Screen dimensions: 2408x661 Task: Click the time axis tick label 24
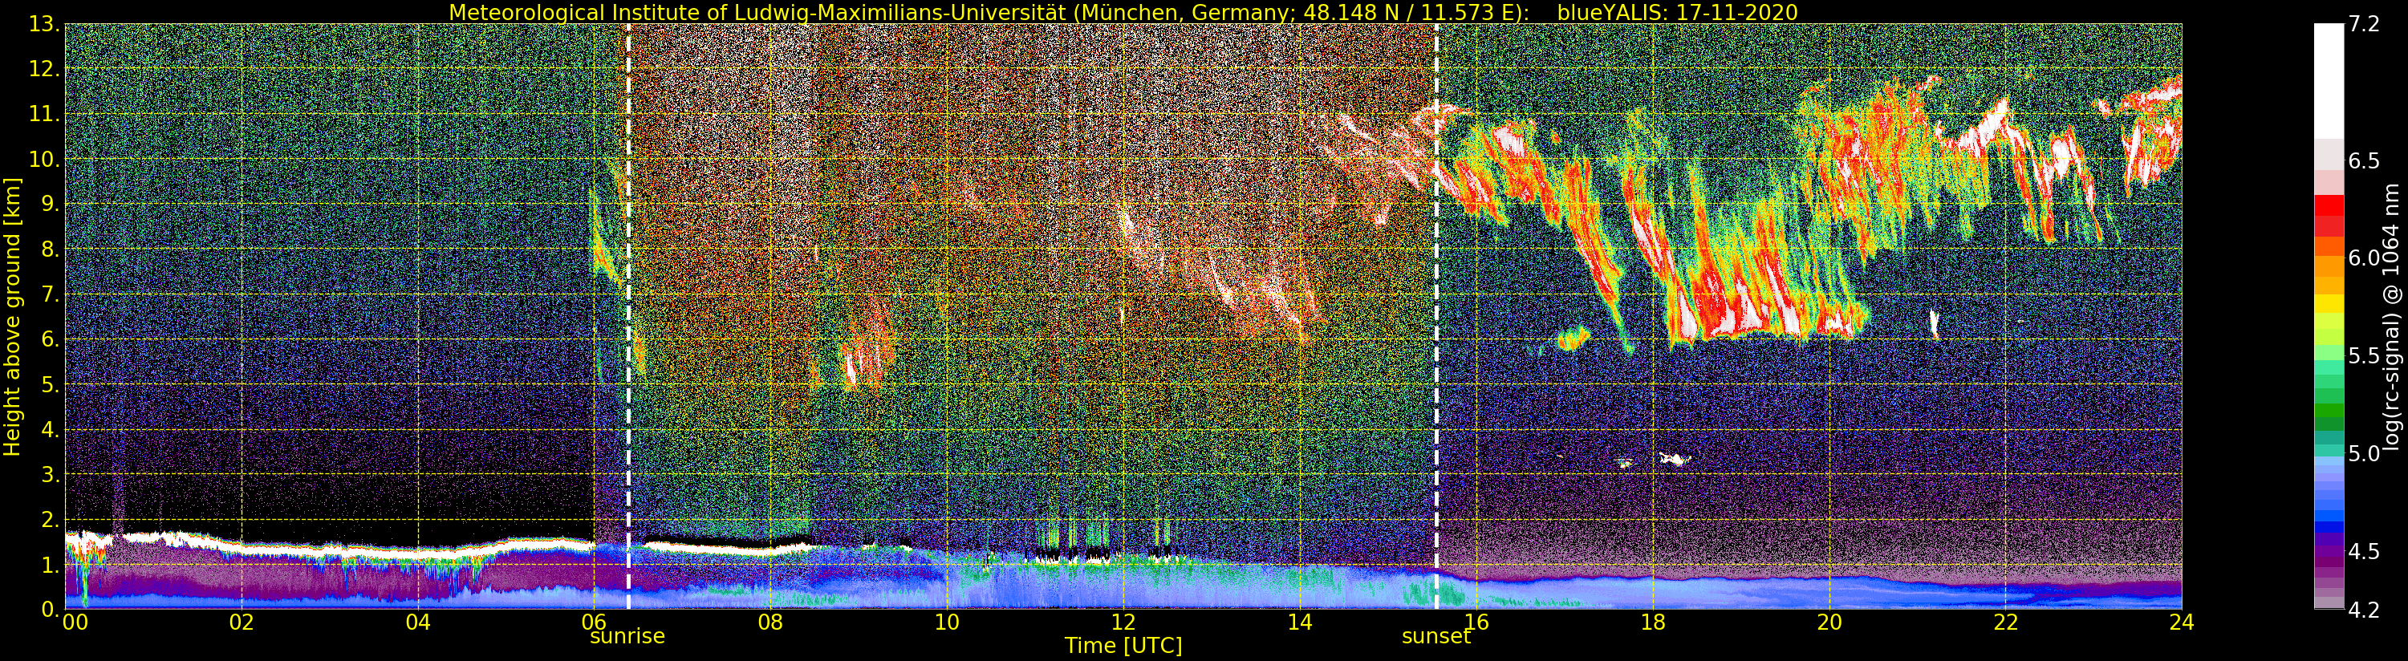click(2182, 622)
